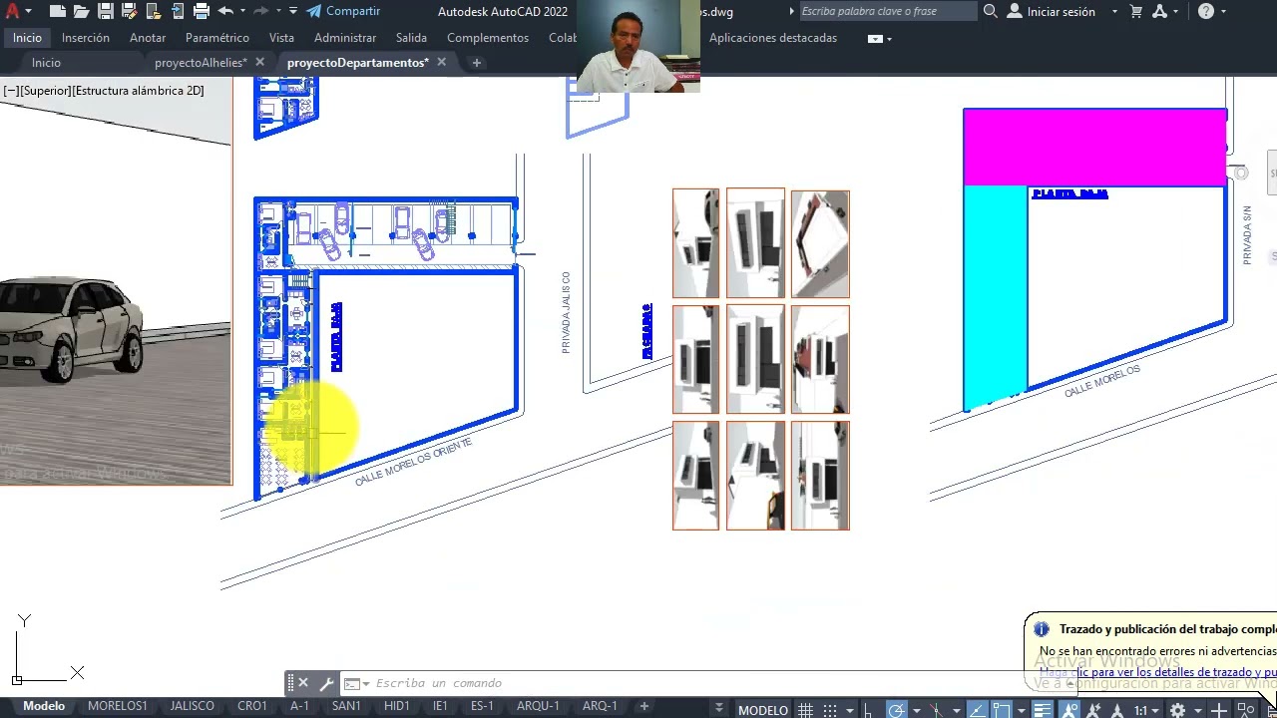The image size is (1277, 718).
Task: Click the Annotation Monitor plus icon
Action: tap(1220, 710)
